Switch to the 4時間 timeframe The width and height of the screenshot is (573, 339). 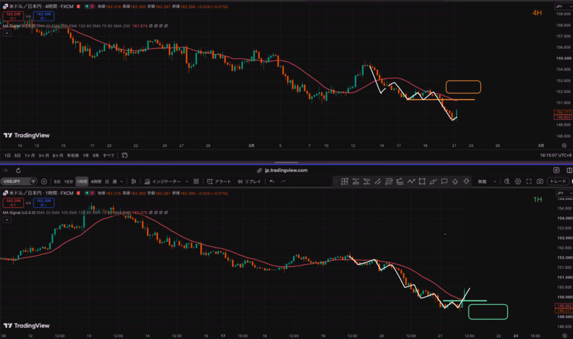[x=96, y=182]
